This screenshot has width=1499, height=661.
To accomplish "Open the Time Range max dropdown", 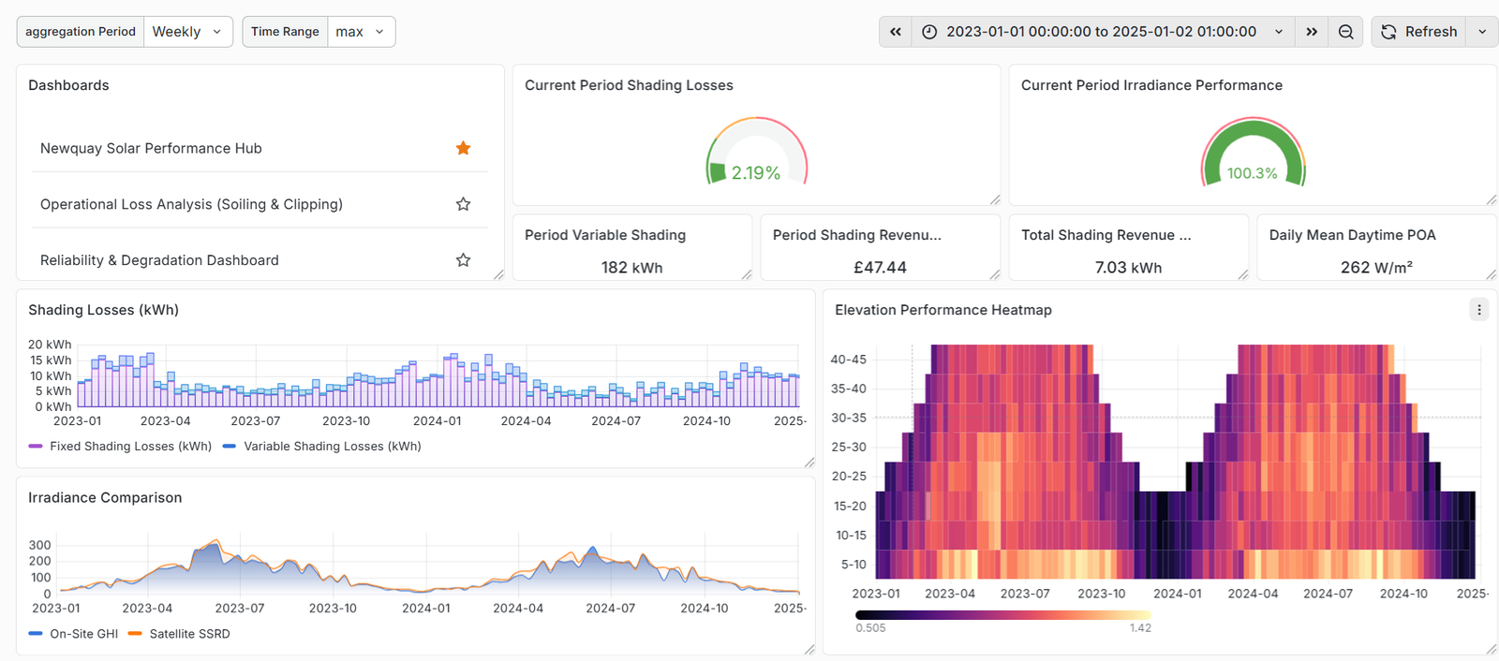I will tap(361, 32).
